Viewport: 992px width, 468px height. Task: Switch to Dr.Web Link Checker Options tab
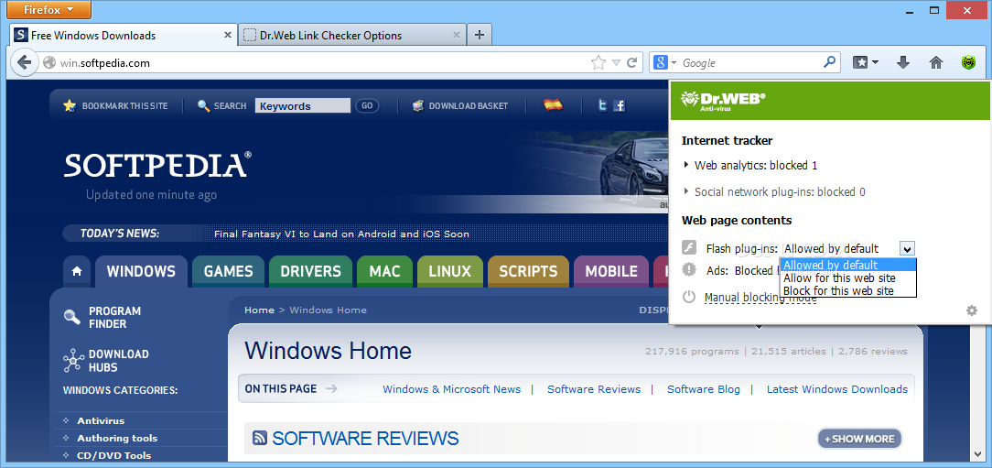(352, 35)
